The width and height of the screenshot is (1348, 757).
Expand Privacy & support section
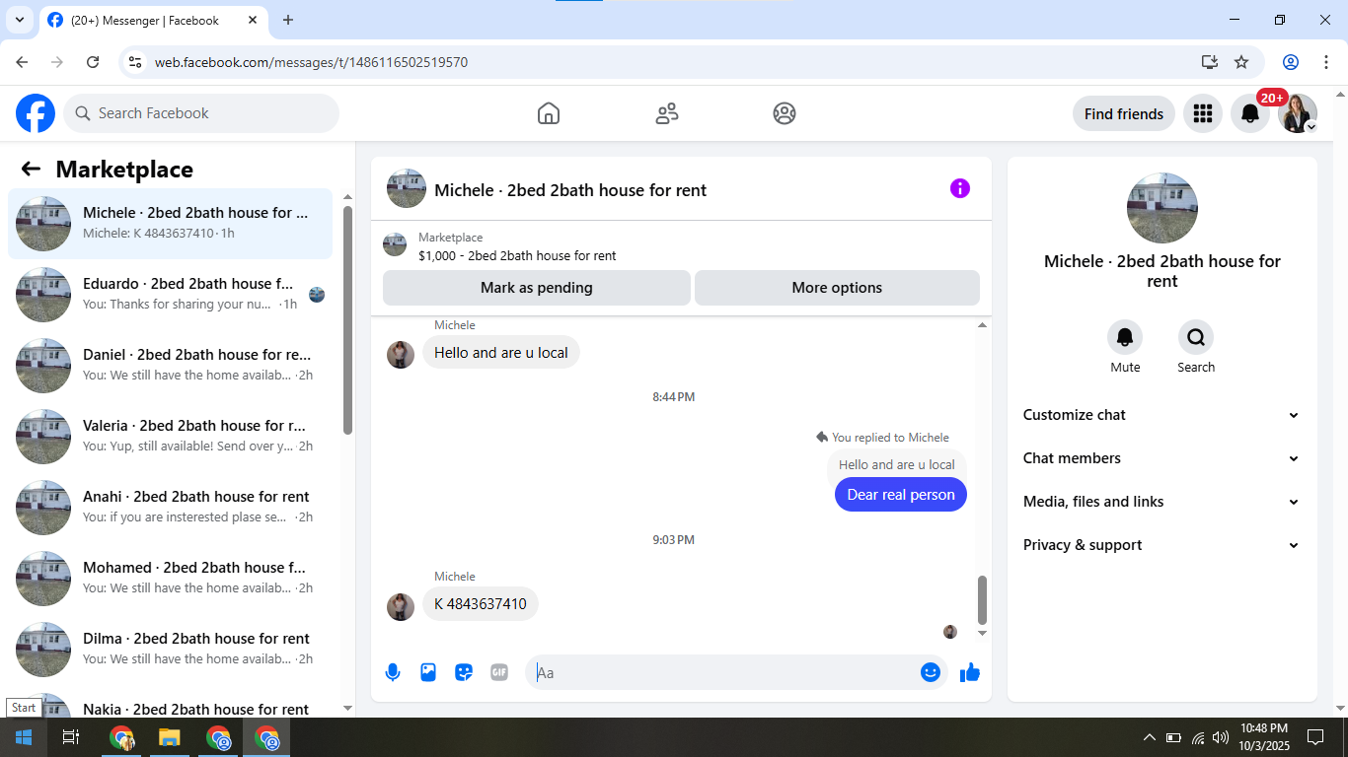tap(1162, 545)
